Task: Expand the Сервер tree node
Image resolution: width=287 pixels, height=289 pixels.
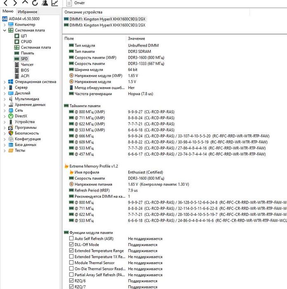Action: click(x=5, y=88)
